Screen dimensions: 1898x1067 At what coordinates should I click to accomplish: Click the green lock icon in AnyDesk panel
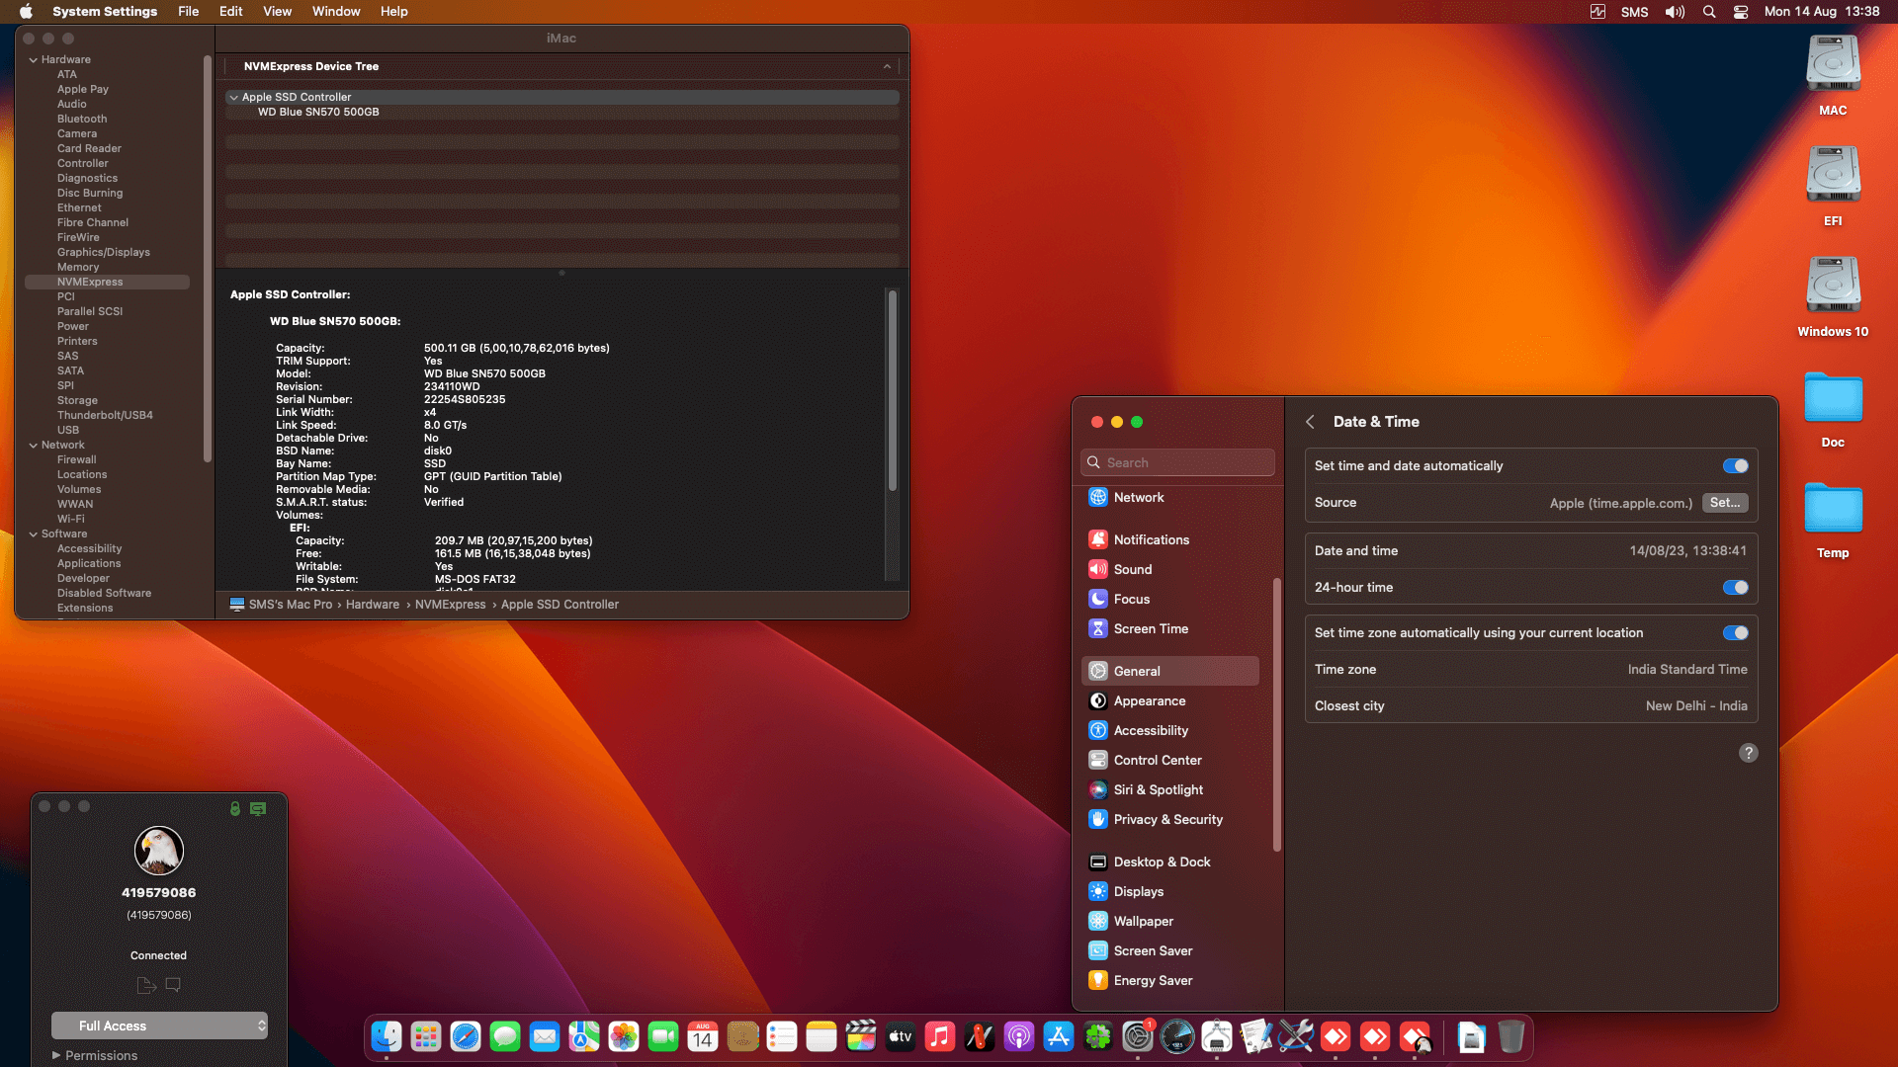pyautogui.click(x=235, y=808)
